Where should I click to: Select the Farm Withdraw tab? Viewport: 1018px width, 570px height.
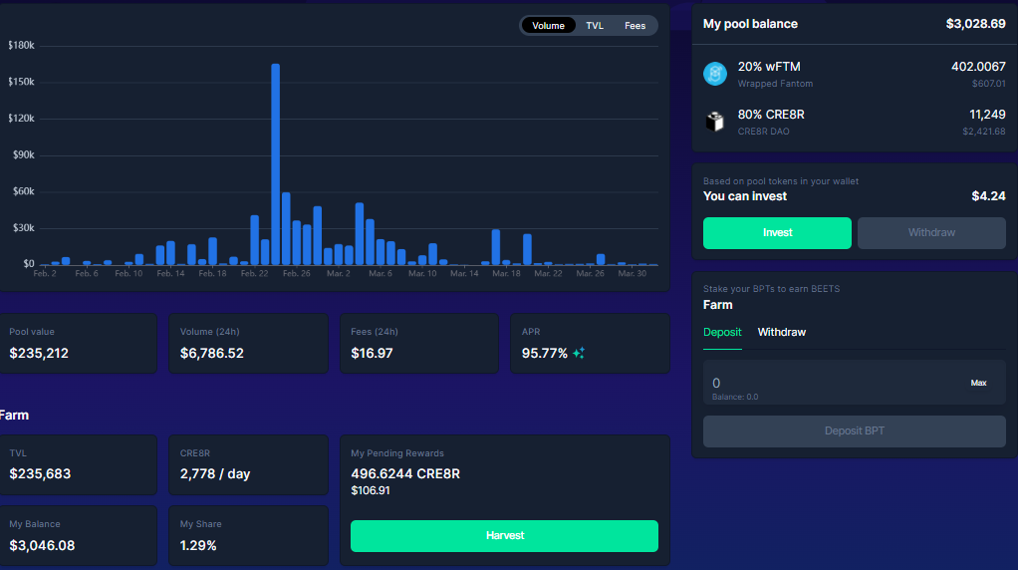[x=781, y=332]
